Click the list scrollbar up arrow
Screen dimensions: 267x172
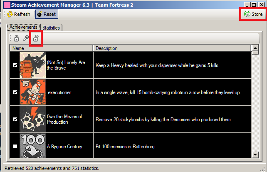255,48
